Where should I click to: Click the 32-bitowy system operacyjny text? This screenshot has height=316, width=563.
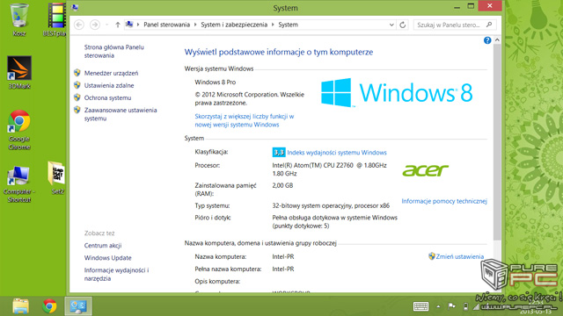[331, 205]
